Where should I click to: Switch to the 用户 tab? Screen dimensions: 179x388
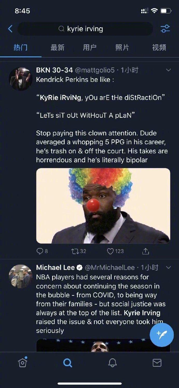click(x=89, y=48)
